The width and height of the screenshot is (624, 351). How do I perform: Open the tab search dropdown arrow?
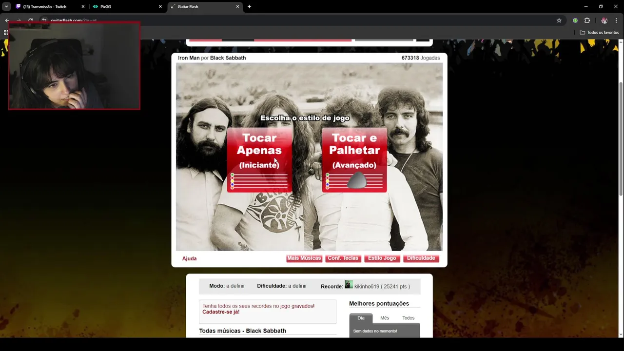coord(6,7)
